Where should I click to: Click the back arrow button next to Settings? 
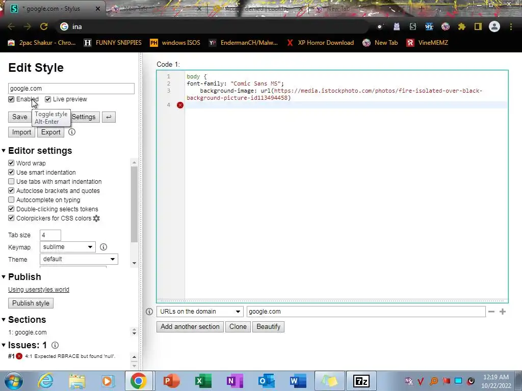(109, 117)
